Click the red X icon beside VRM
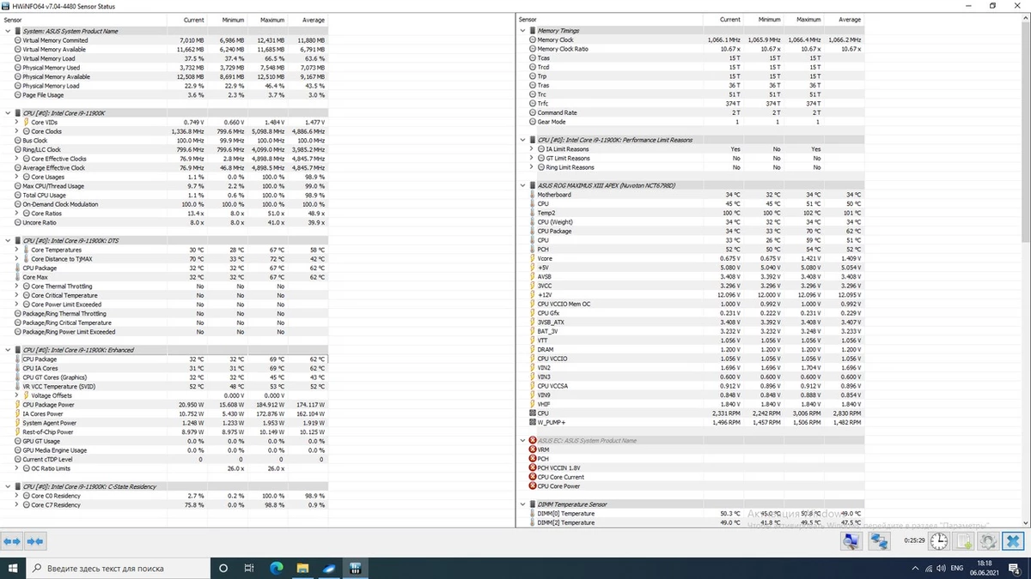 coord(532,449)
